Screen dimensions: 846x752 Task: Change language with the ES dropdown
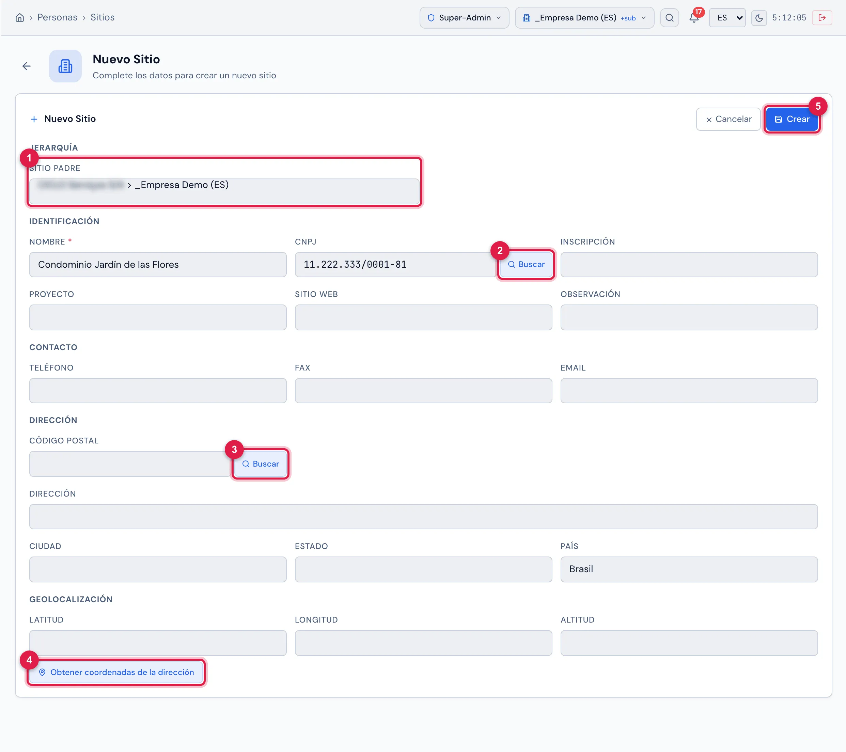tap(727, 18)
